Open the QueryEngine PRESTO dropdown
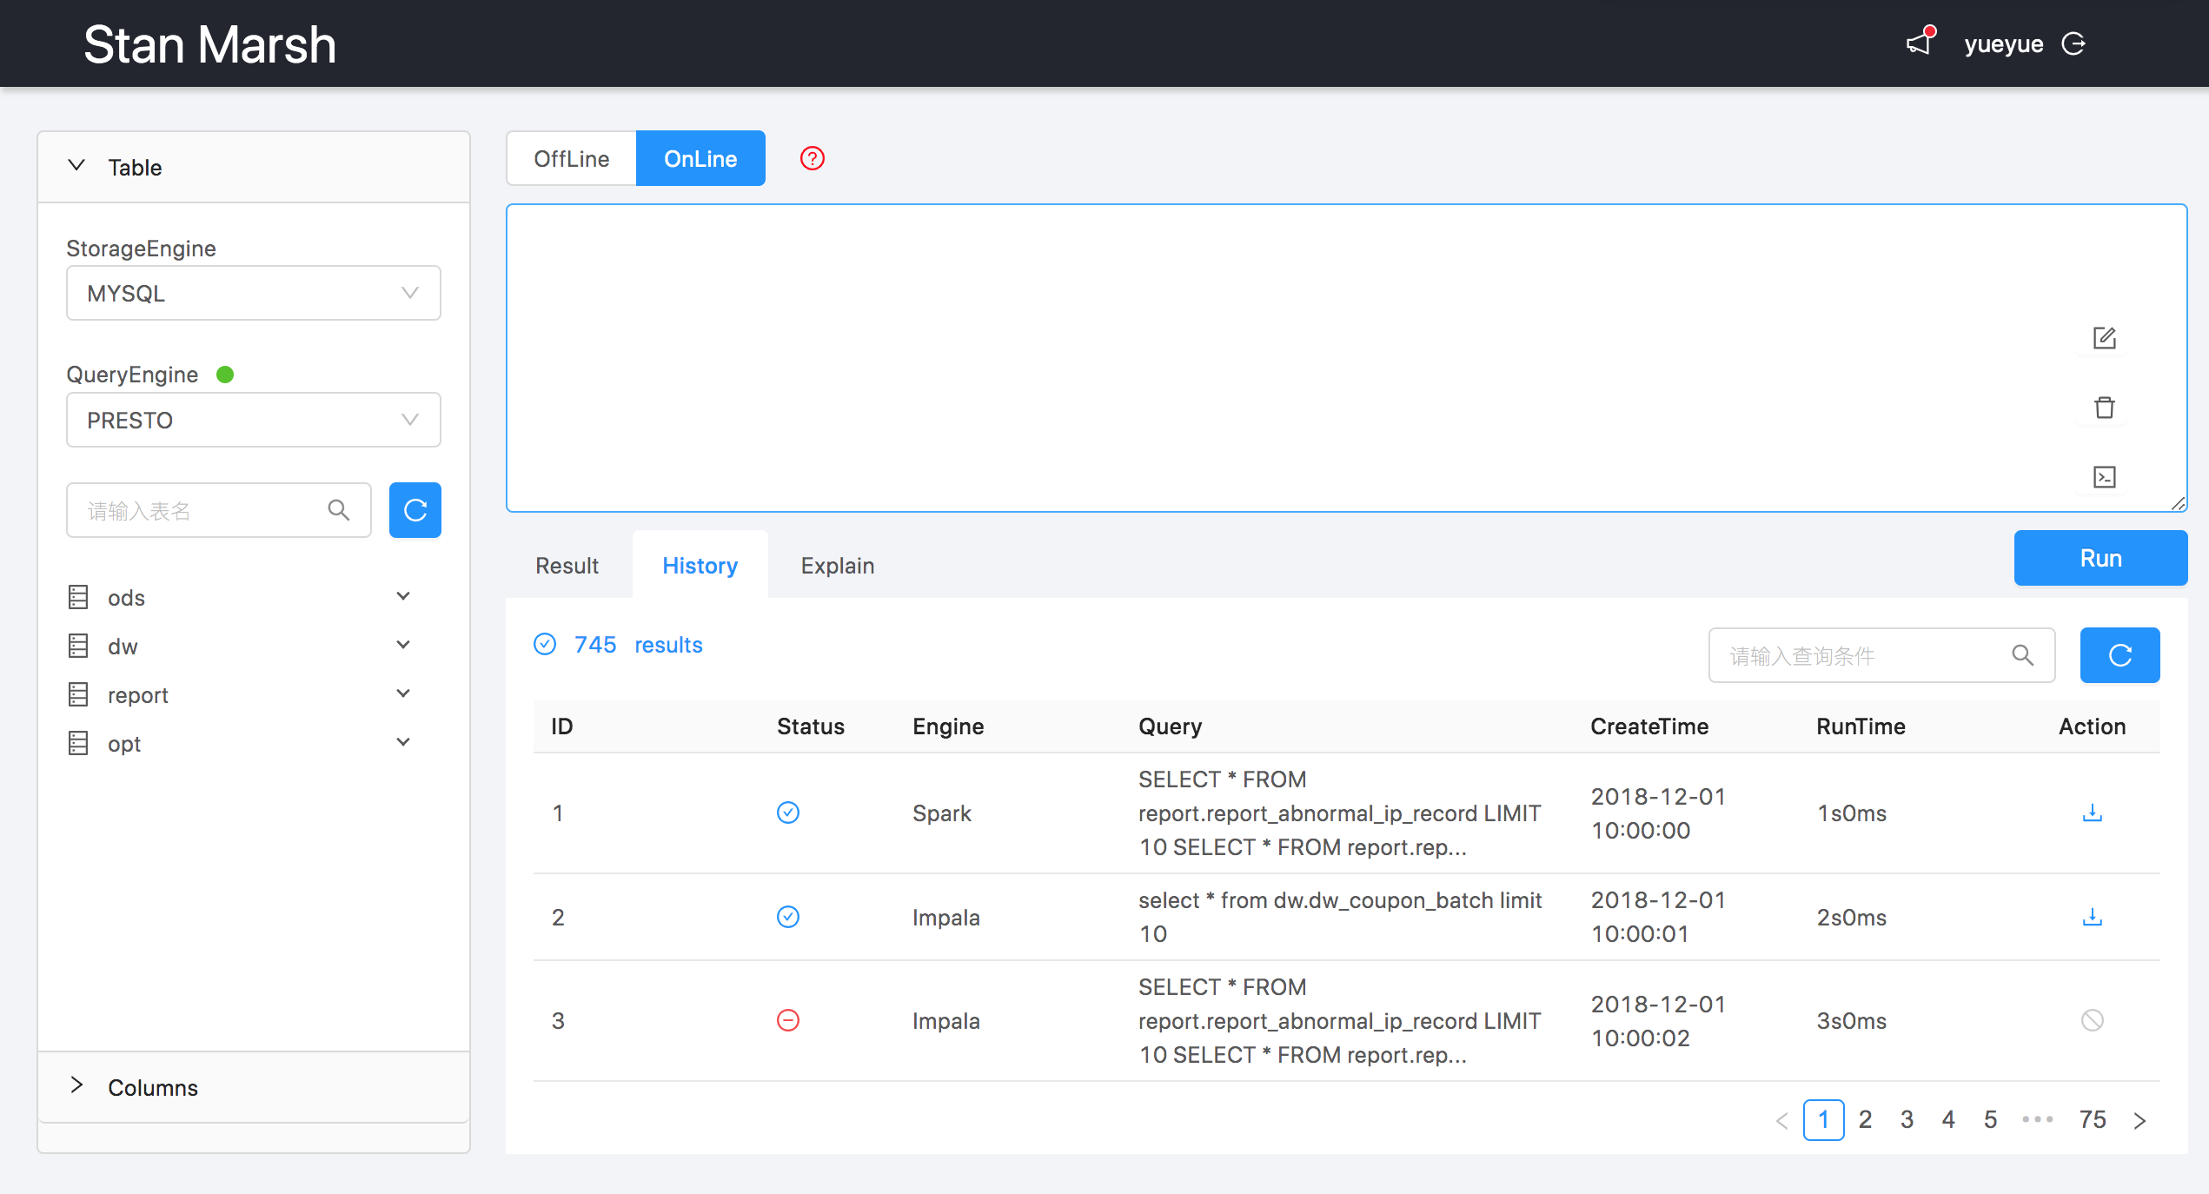 pyautogui.click(x=254, y=420)
